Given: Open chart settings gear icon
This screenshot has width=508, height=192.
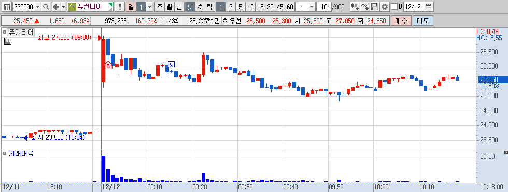Looking at the screenshot, I should click(x=384, y=7).
